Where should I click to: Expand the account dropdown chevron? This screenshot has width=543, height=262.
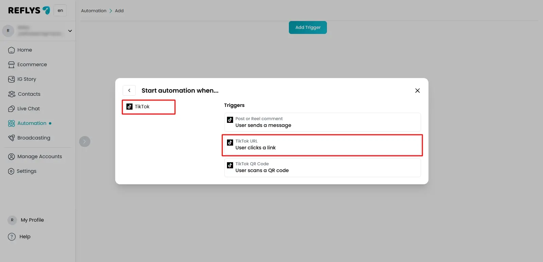pos(70,31)
